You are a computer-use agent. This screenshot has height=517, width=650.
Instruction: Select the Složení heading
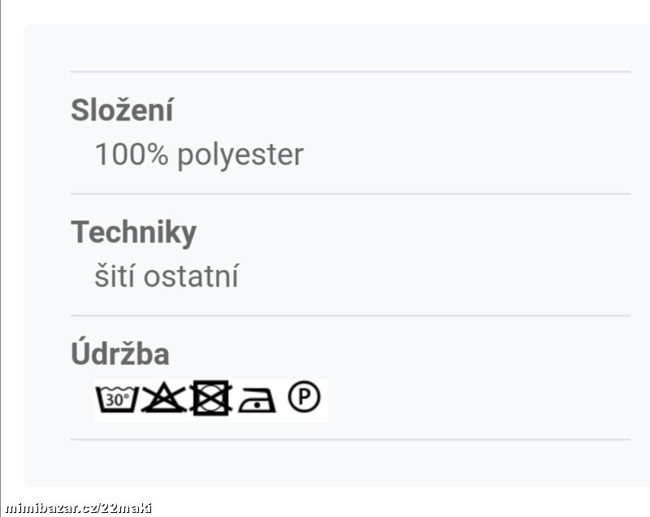pyautogui.click(x=122, y=111)
